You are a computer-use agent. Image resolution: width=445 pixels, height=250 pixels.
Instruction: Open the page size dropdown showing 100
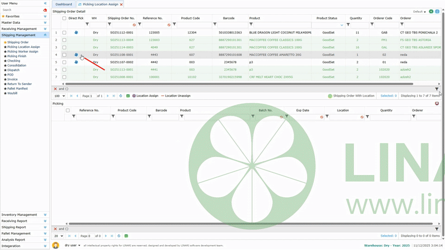coord(60,96)
